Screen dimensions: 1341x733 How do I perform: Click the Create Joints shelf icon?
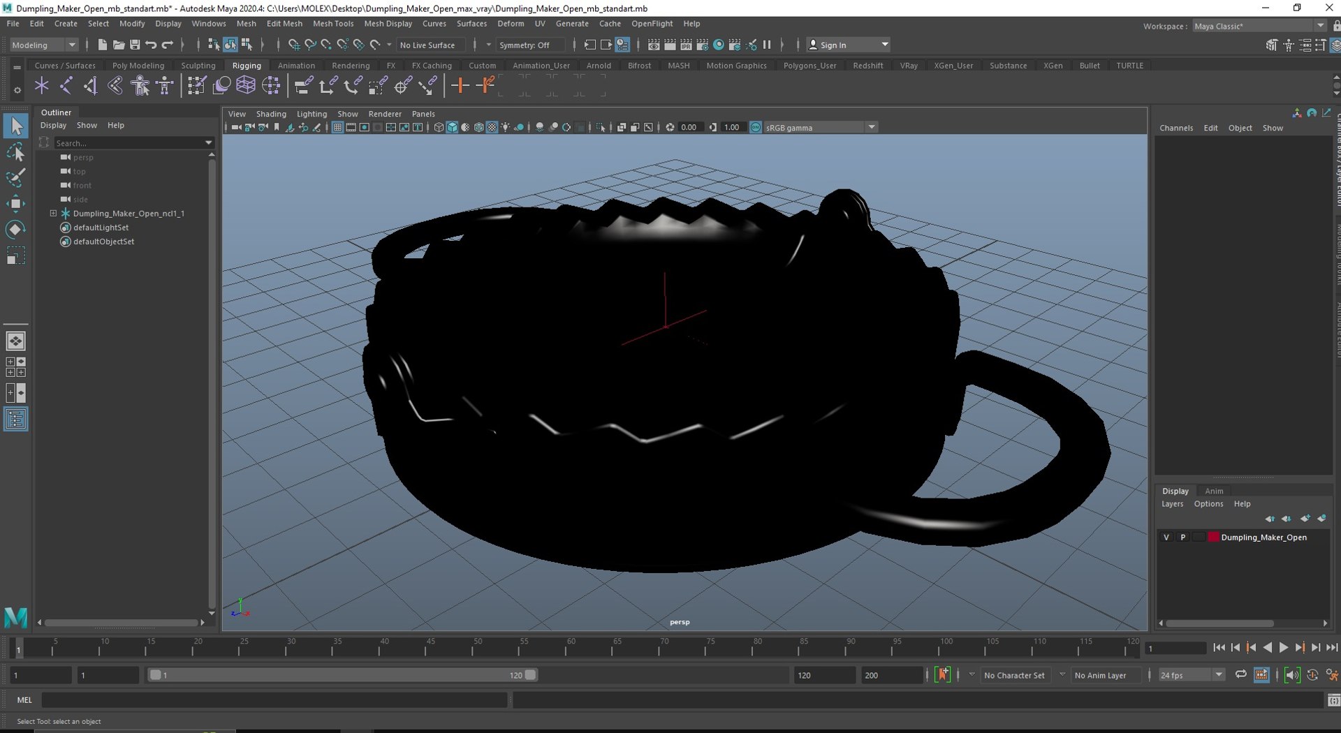[x=66, y=86]
